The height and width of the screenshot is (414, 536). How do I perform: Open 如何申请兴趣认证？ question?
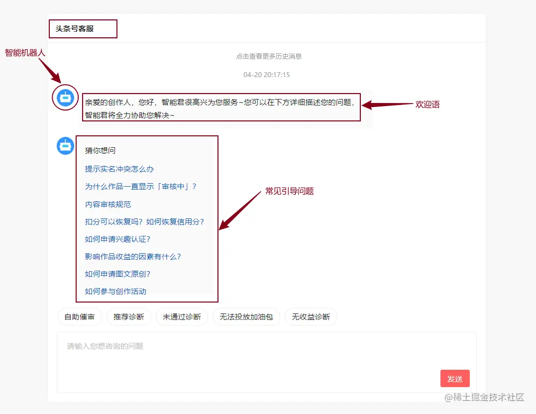[117, 239]
